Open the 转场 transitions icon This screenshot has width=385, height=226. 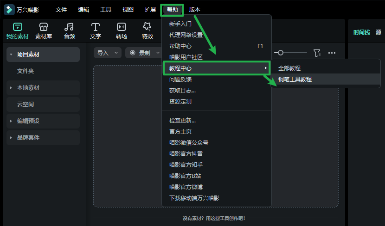122,31
